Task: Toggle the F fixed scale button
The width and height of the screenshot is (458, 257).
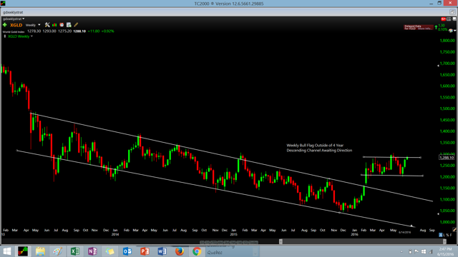Action: point(452,235)
